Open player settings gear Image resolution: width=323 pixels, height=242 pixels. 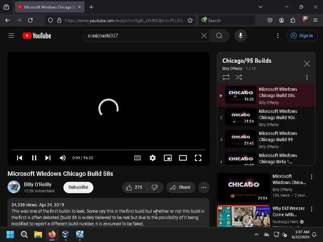[153, 158]
